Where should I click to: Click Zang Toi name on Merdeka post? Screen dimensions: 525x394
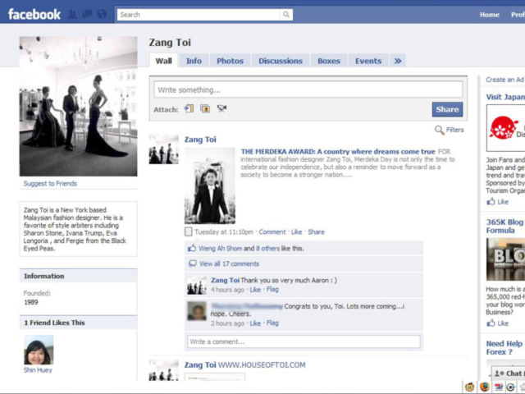(x=200, y=140)
